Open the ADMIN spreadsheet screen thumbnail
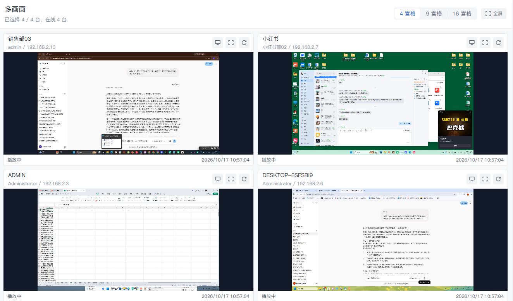Viewport: 513px width, 301px height. click(128, 240)
